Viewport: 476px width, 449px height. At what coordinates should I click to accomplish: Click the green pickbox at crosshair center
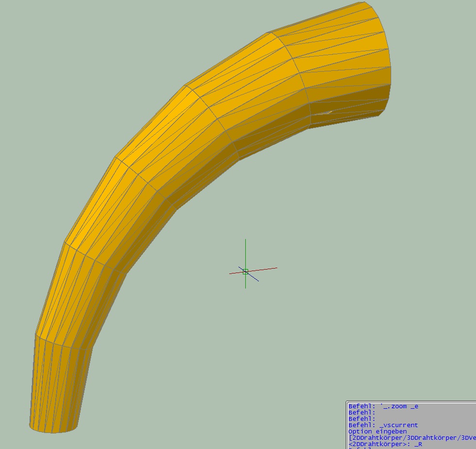(x=246, y=272)
